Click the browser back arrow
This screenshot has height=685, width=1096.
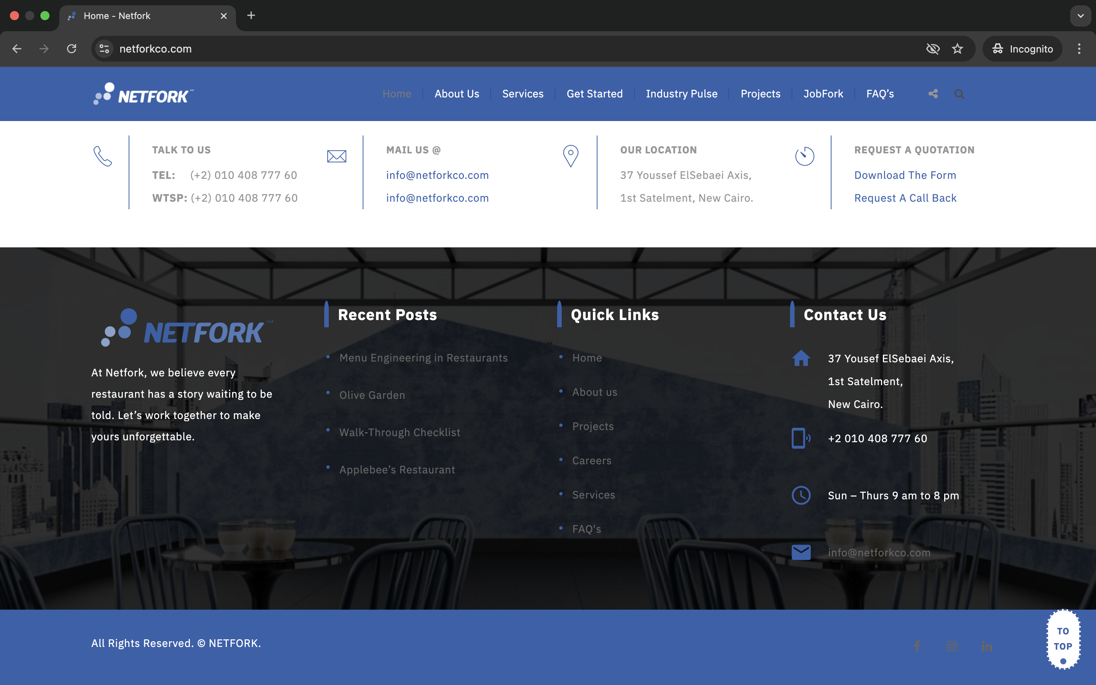[17, 49]
